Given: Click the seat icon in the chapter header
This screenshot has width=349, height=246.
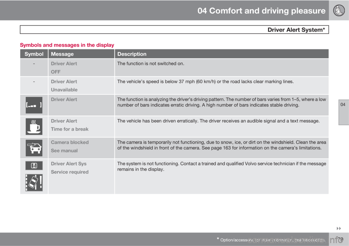Looking at the screenshot, I should [339, 11].
